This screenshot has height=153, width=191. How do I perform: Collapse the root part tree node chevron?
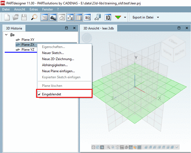(x=6, y=35)
